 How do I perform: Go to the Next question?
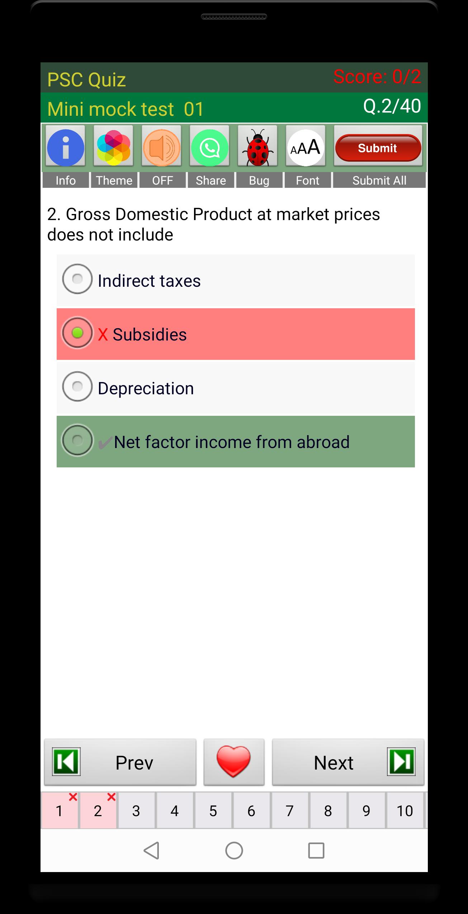click(348, 762)
